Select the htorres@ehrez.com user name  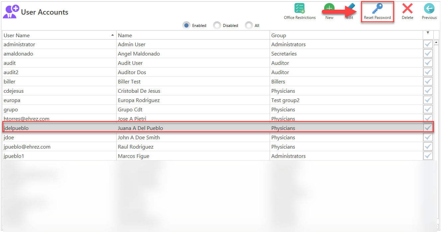[27, 119]
